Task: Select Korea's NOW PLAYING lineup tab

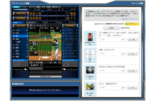Action: click(x=70, y=60)
